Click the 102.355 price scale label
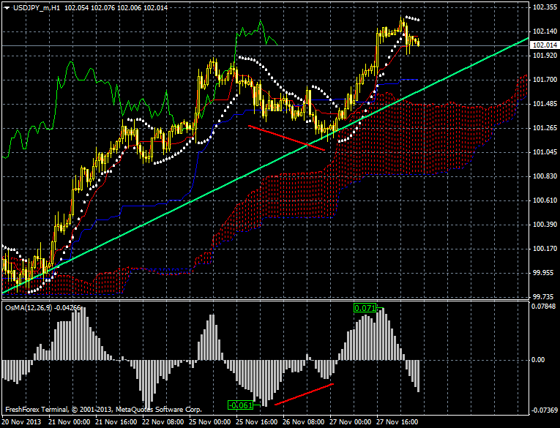The height and width of the screenshot is (428, 560). point(542,7)
